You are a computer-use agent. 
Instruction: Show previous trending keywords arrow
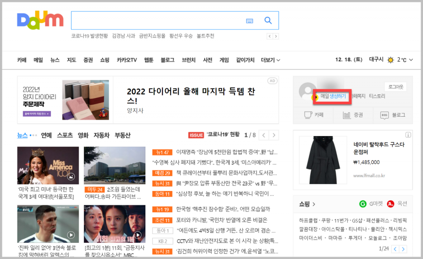click(269, 36)
